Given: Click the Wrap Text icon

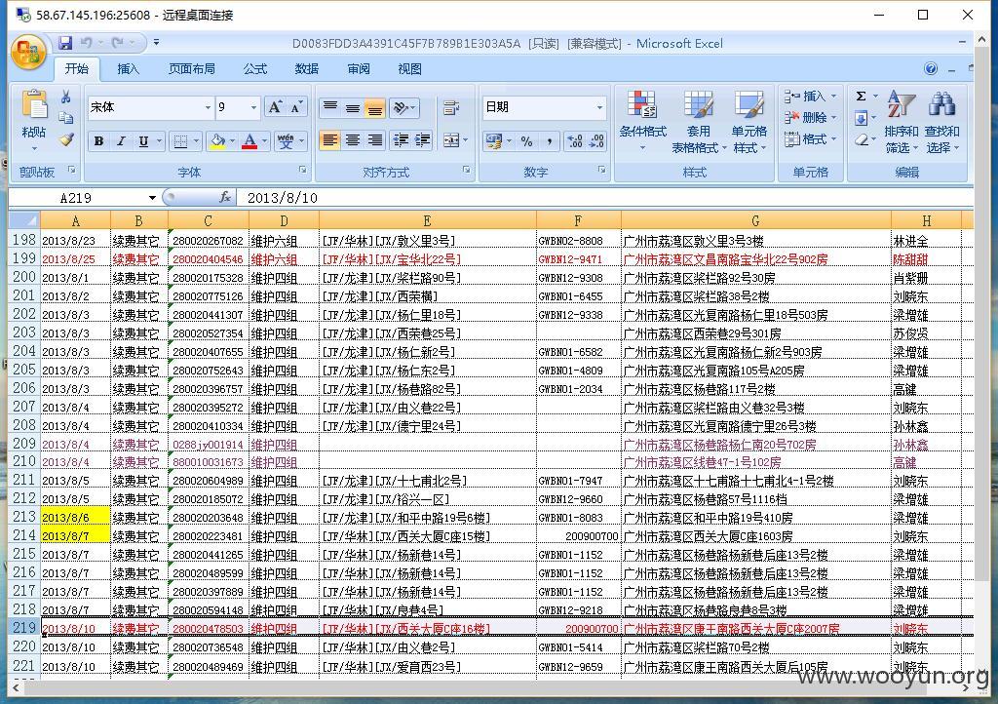Looking at the screenshot, I should tap(451, 107).
